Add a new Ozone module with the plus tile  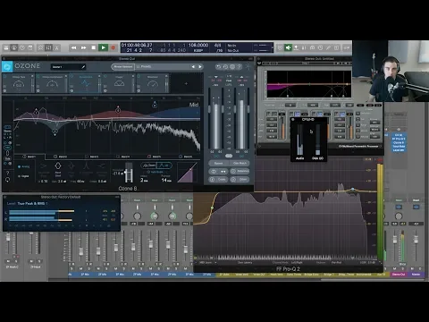[186, 84]
